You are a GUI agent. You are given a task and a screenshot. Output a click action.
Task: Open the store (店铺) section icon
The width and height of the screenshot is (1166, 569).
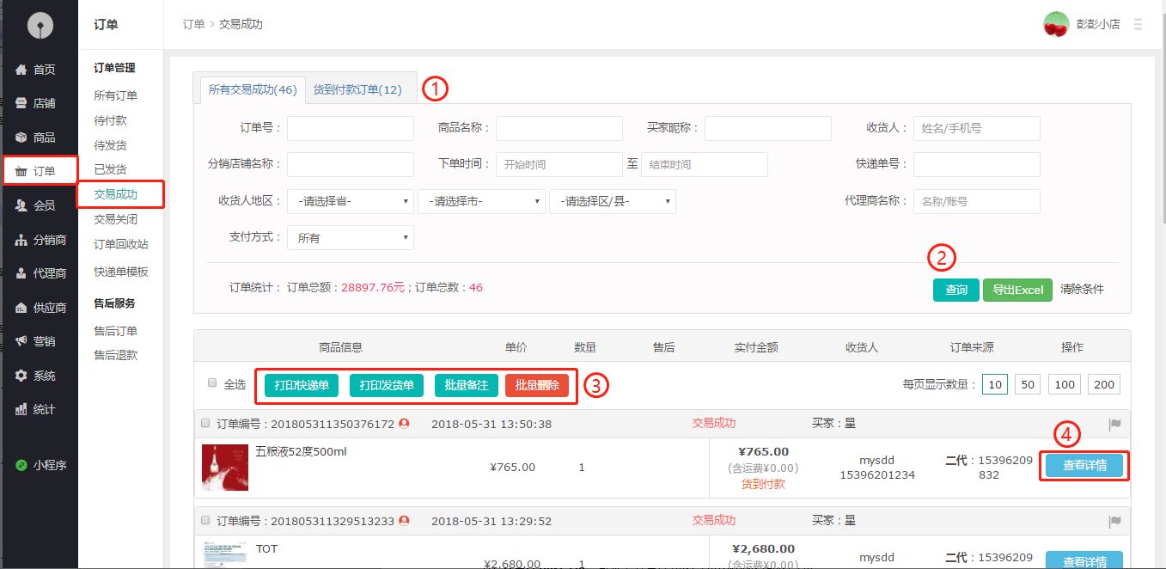tap(21, 103)
